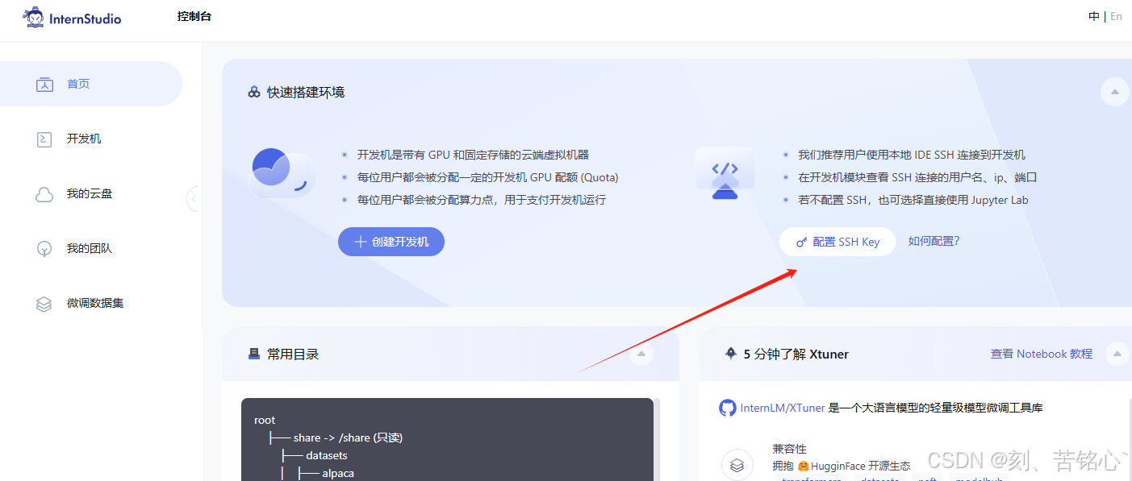
Task: Collapse the 快速搭建环境 panel
Action: tap(1114, 92)
